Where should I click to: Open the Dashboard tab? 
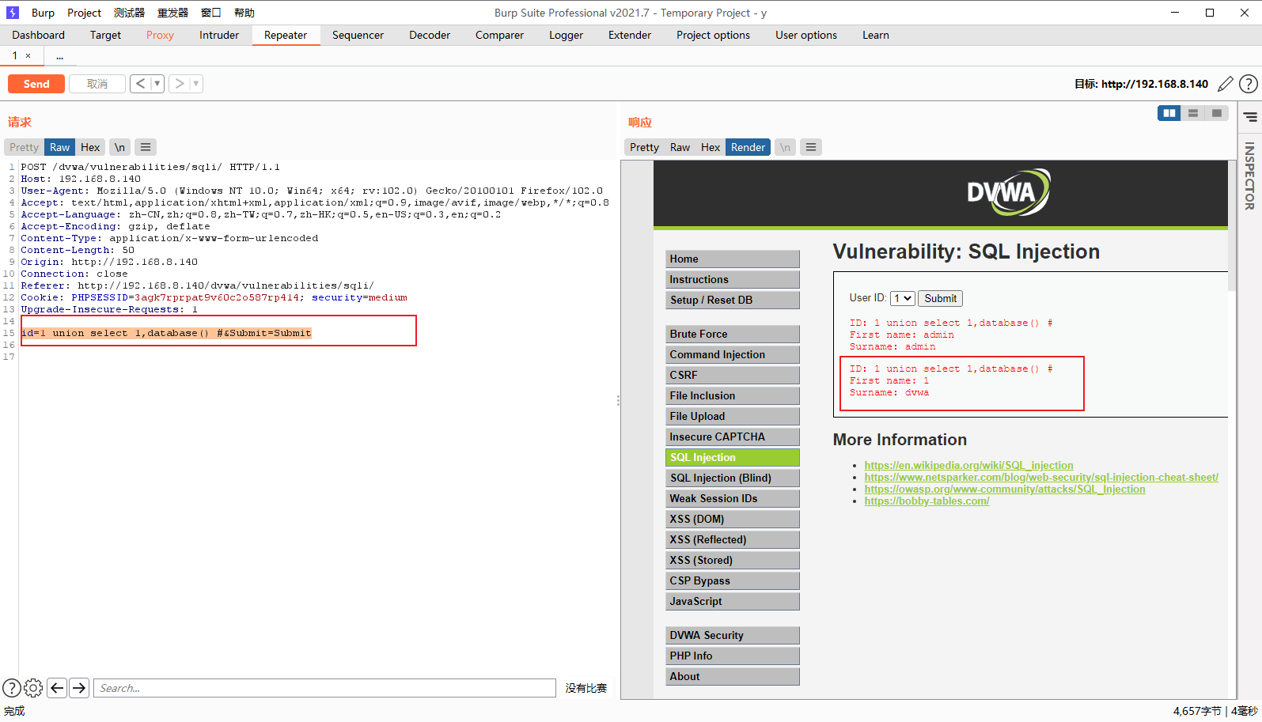39,35
